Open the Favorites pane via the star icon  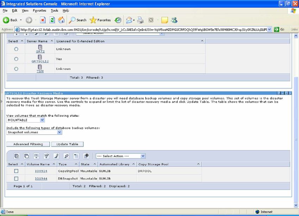pyautogui.click(x=100, y=20)
